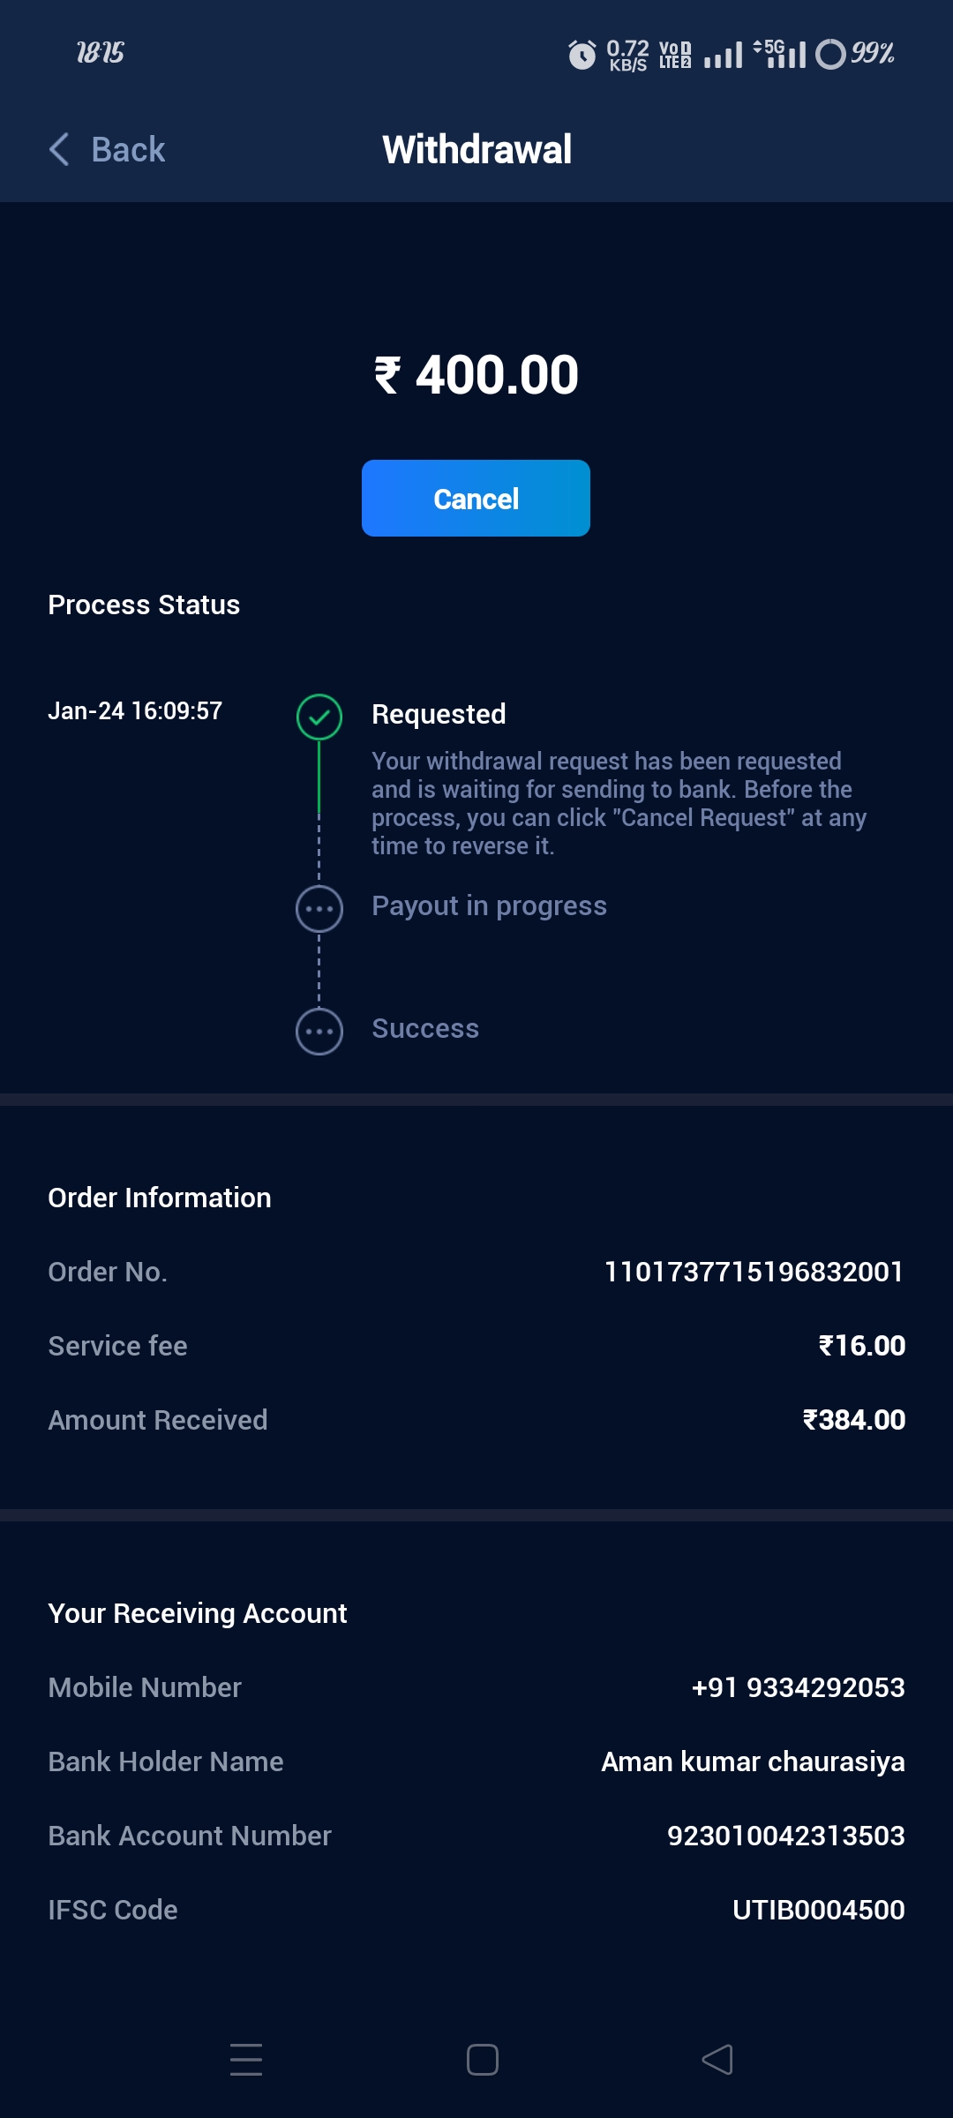
Task: Tap the Success pending step icon
Action: point(319,1031)
